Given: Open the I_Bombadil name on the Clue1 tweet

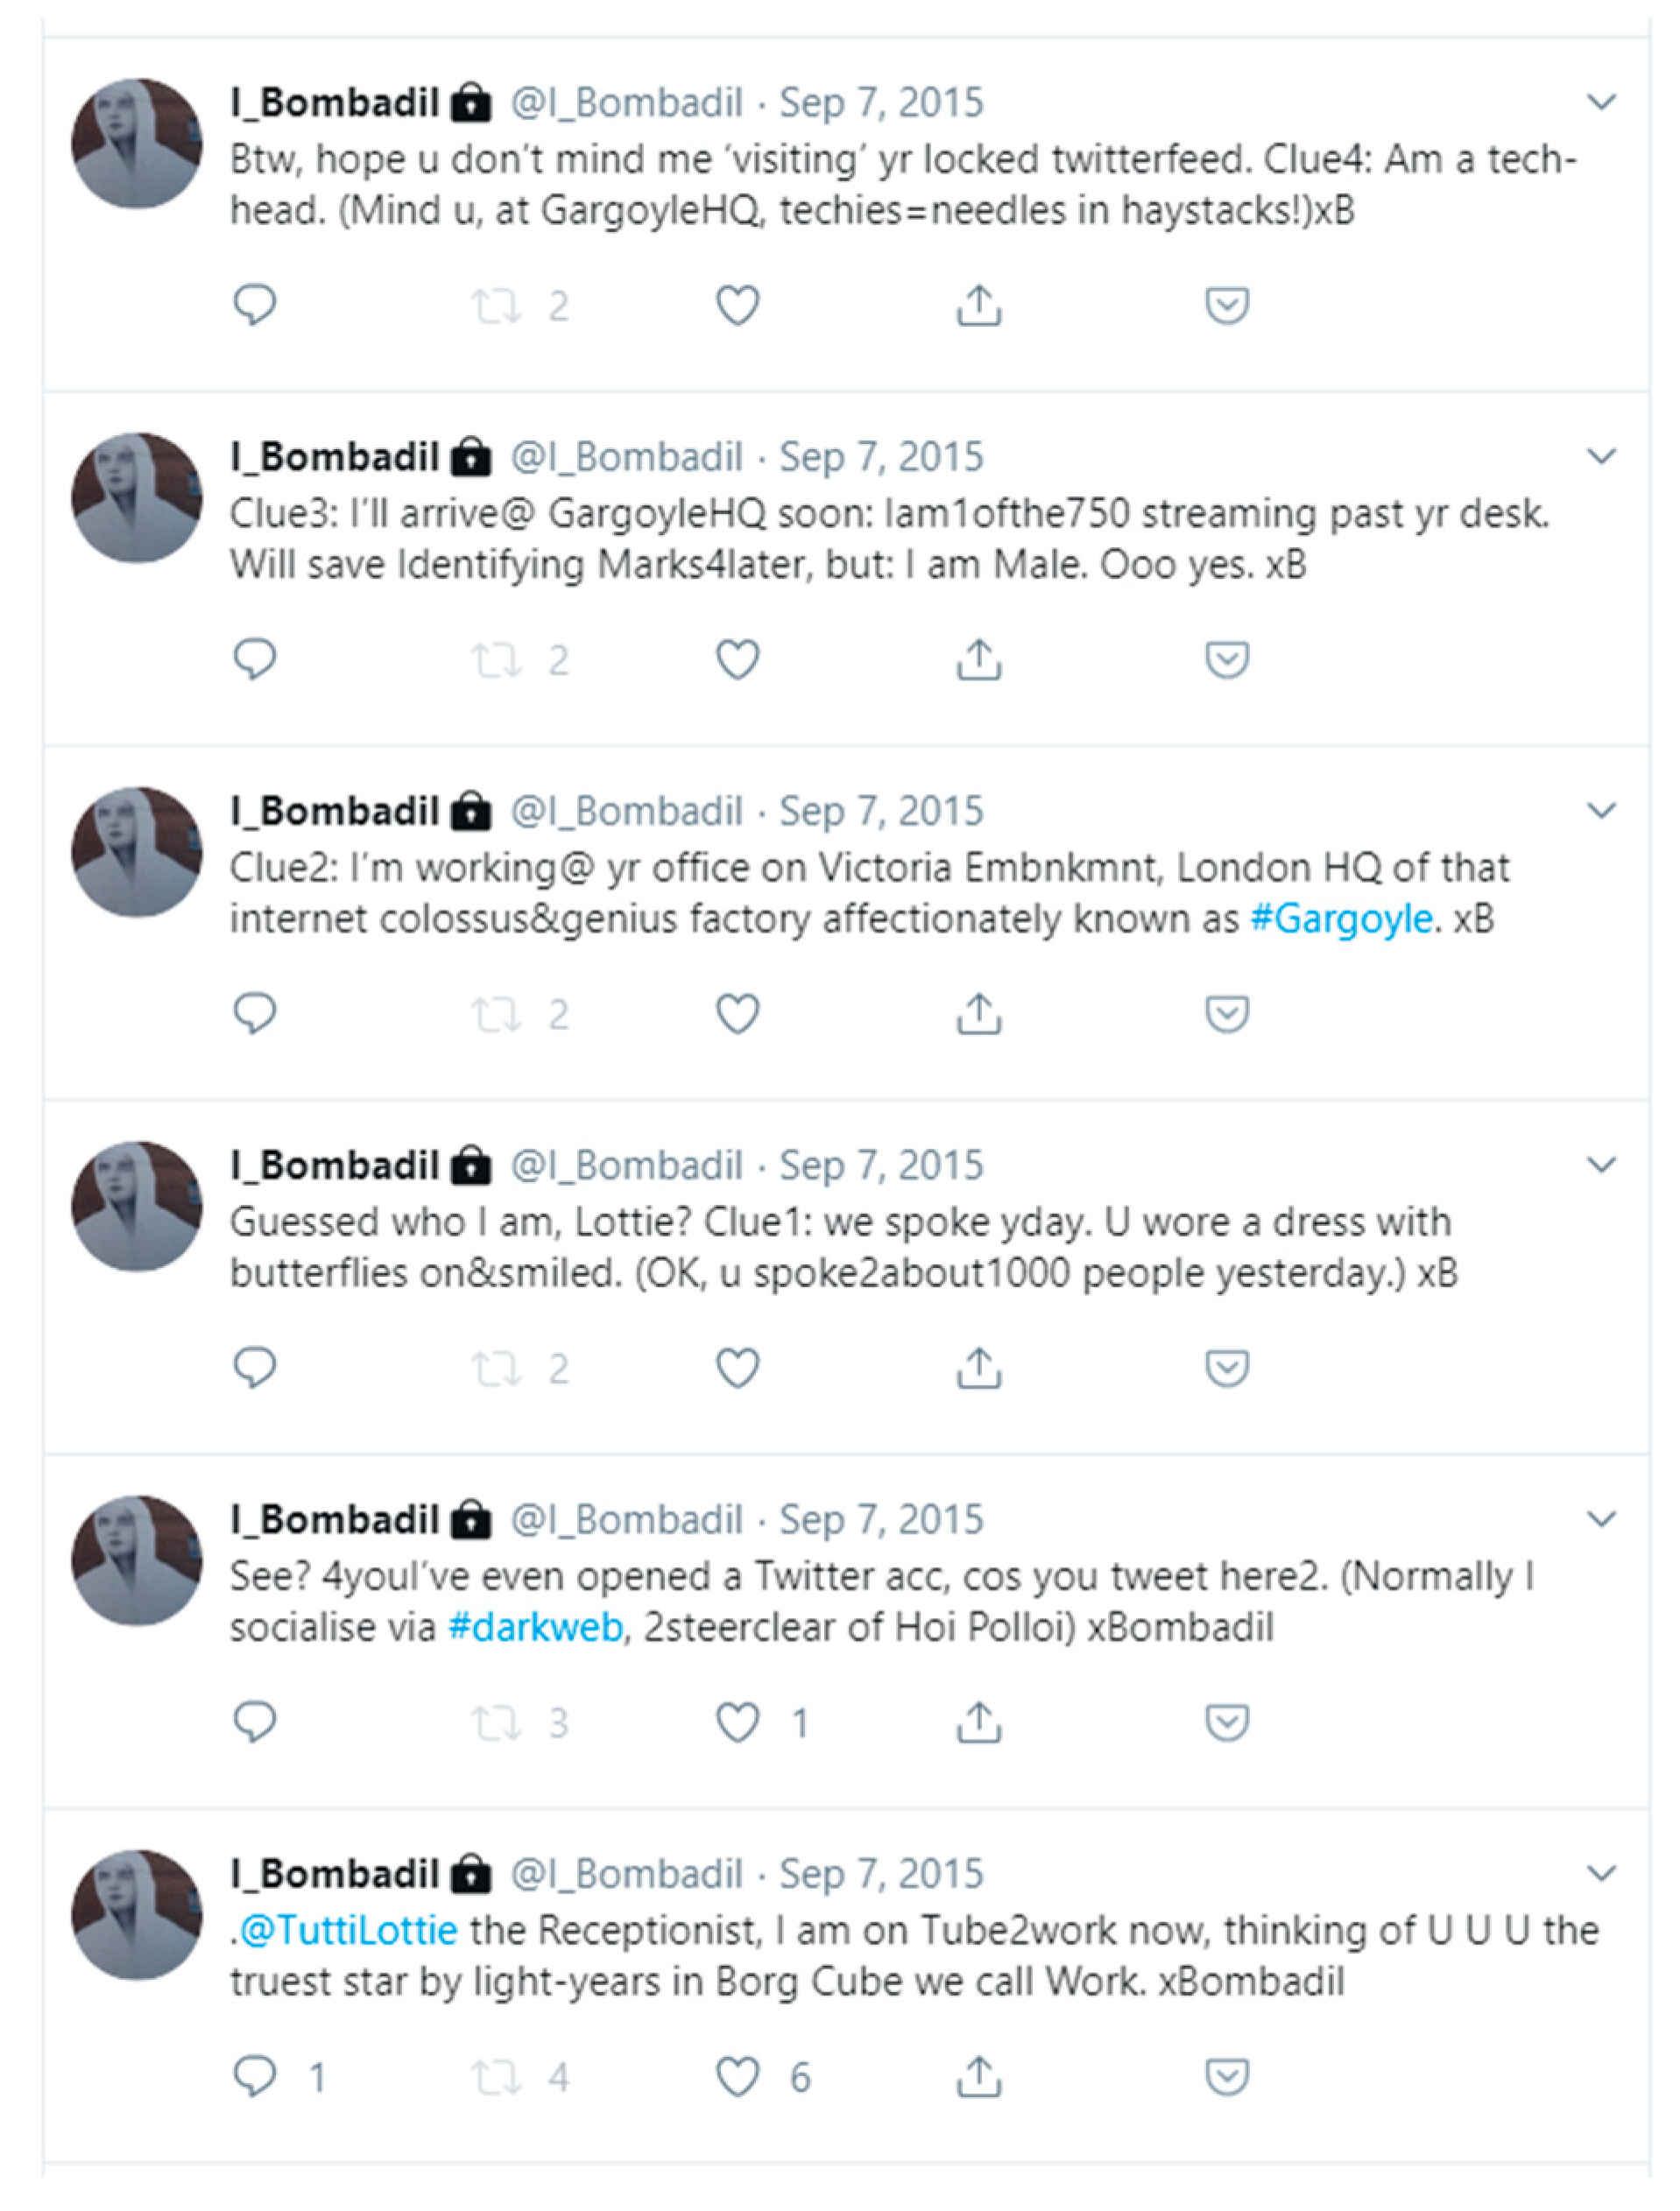Looking at the screenshot, I should click(334, 1165).
